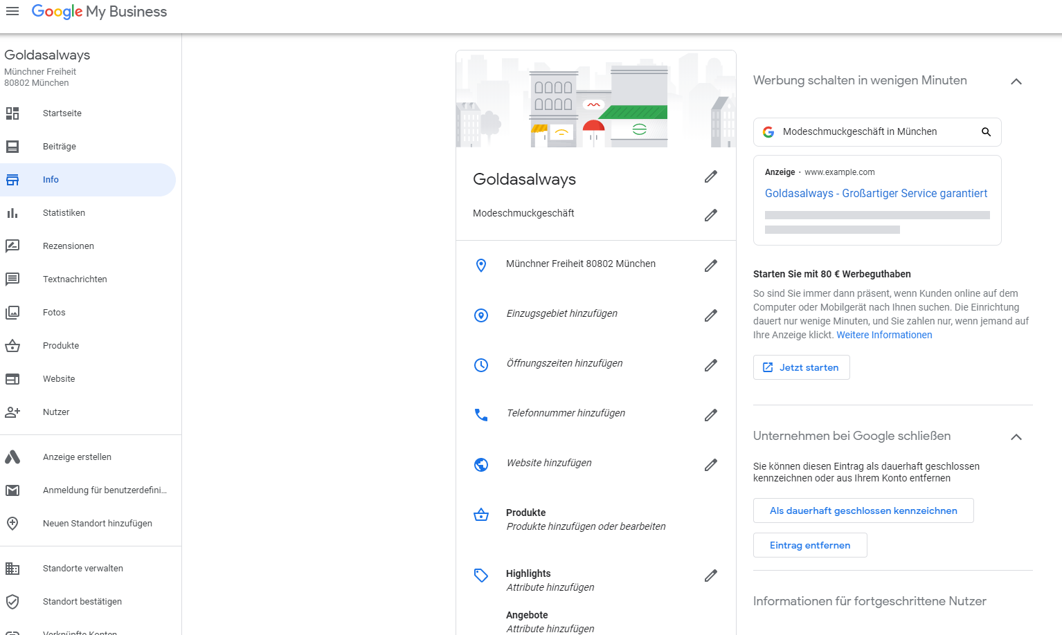Open Standorte verwalten in sidebar
Image resolution: width=1062 pixels, height=635 pixels.
coord(88,569)
